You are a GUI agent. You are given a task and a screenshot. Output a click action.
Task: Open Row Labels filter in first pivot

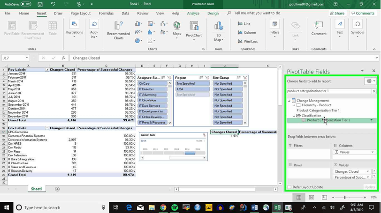47,70
